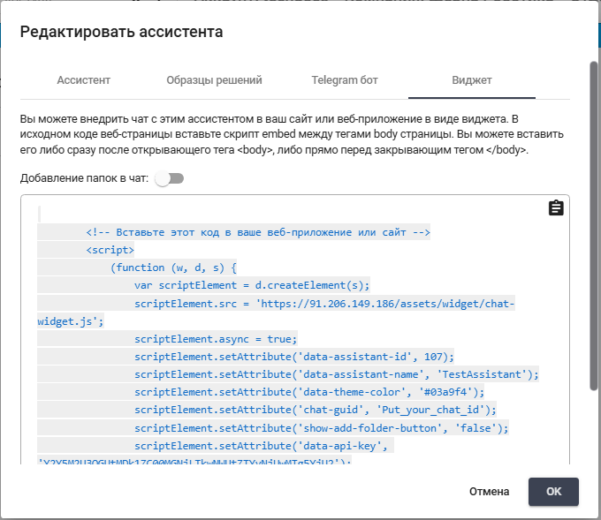Click the data-theme-color '#03a9f4' line
The width and height of the screenshot is (601, 520).
309,392
